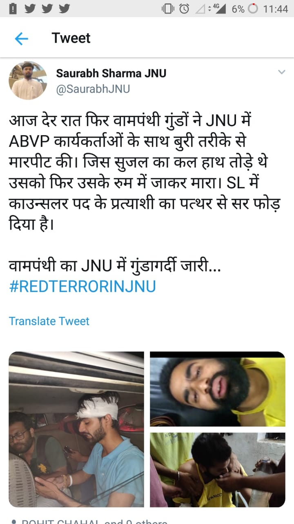This screenshot has height=524, width=294.
Task: Click the Saurabh Sharma JNU name
Action: point(111,73)
